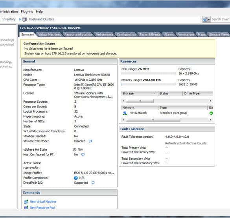Sort by the storage Status column header
This screenshot has width=230, height=218.
point(170,94)
